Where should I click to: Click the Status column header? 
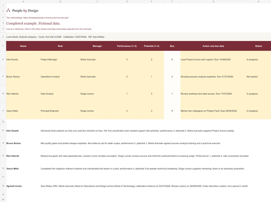[x=259, y=46]
